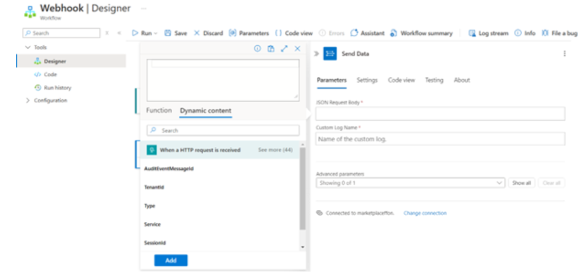Close the dynamic content popup
This screenshot has height=277, width=584.
(297, 49)
